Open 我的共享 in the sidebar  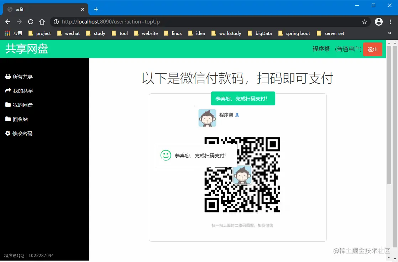[19, 91]
